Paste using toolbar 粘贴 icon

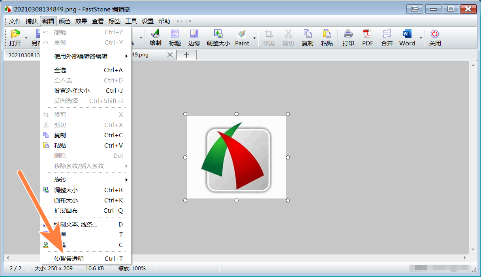[327, 38]
